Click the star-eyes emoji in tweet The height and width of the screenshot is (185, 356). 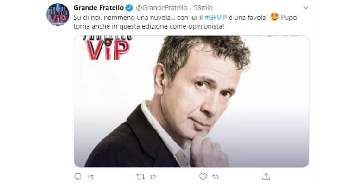(x=274, y=17)
